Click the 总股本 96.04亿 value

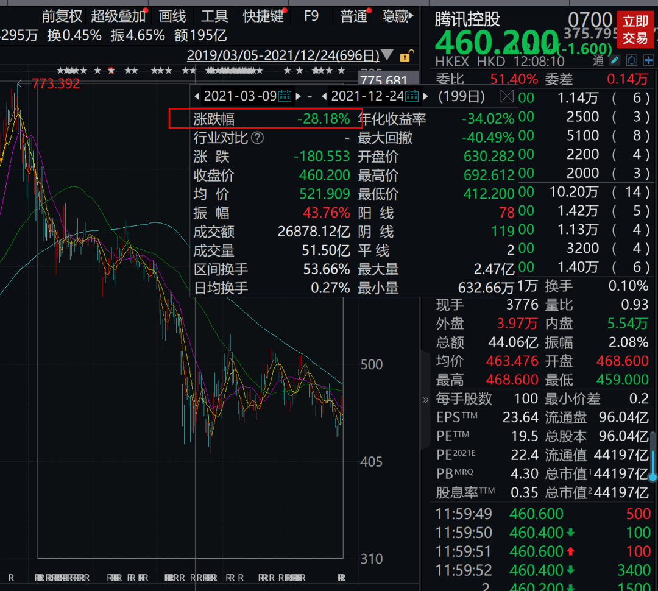click(x=624, y=436)
